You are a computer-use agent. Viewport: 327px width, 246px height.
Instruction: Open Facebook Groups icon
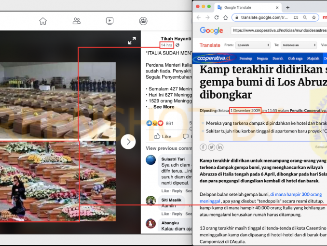click(x=143, y=21)
